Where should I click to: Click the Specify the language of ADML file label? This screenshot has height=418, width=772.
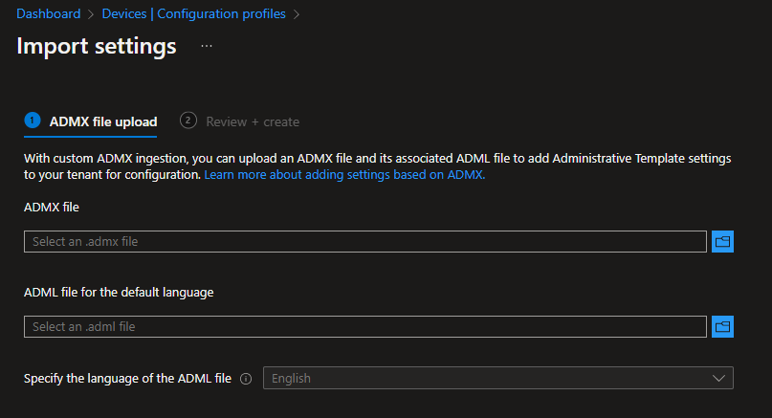click(x=127, y=379)
